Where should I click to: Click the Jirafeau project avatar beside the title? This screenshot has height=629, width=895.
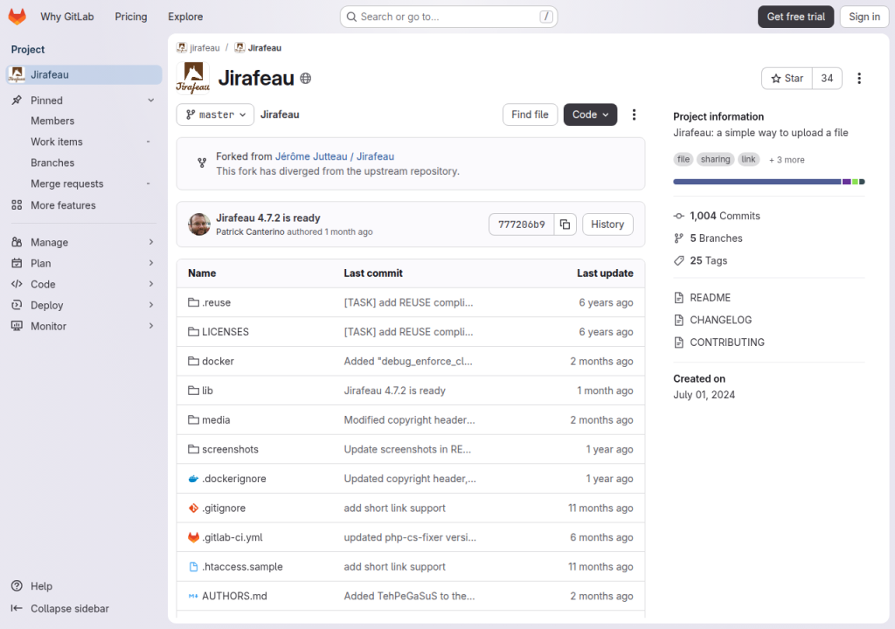(193, 78)
